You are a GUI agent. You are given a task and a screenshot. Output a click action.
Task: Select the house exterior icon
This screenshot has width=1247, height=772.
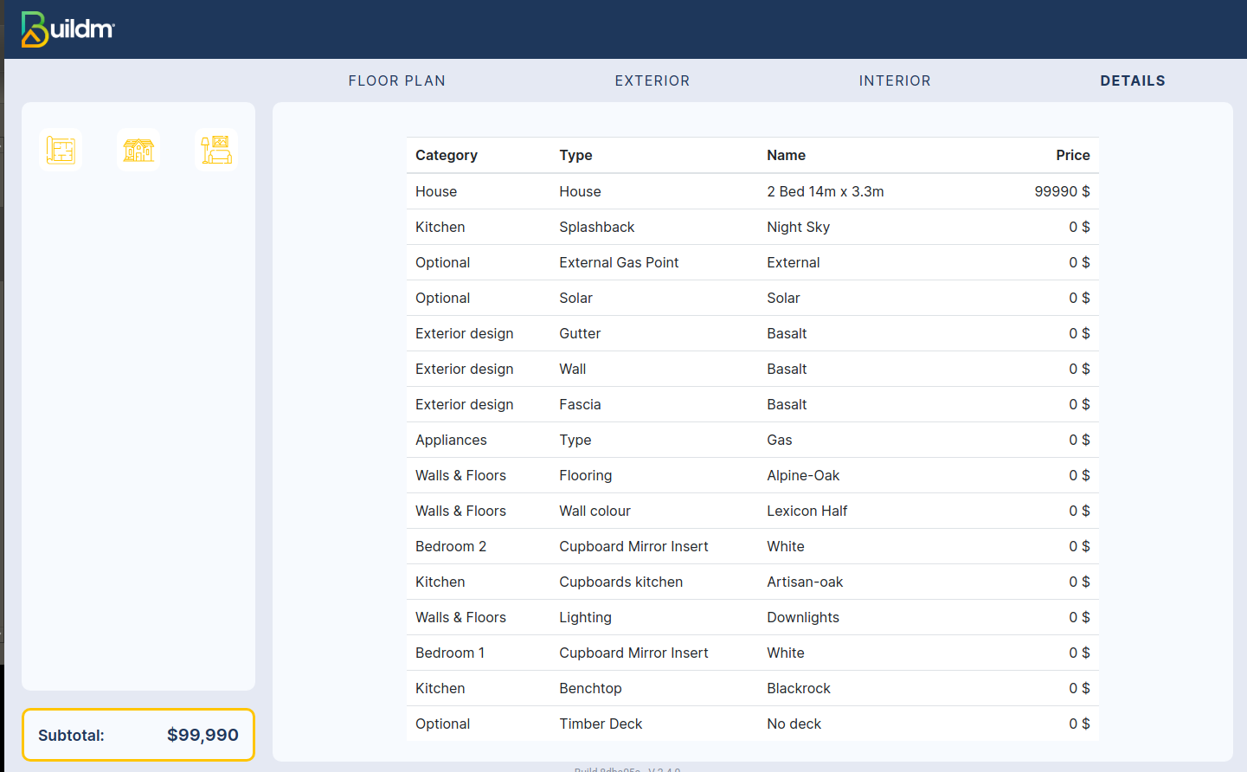click(138, 150)
